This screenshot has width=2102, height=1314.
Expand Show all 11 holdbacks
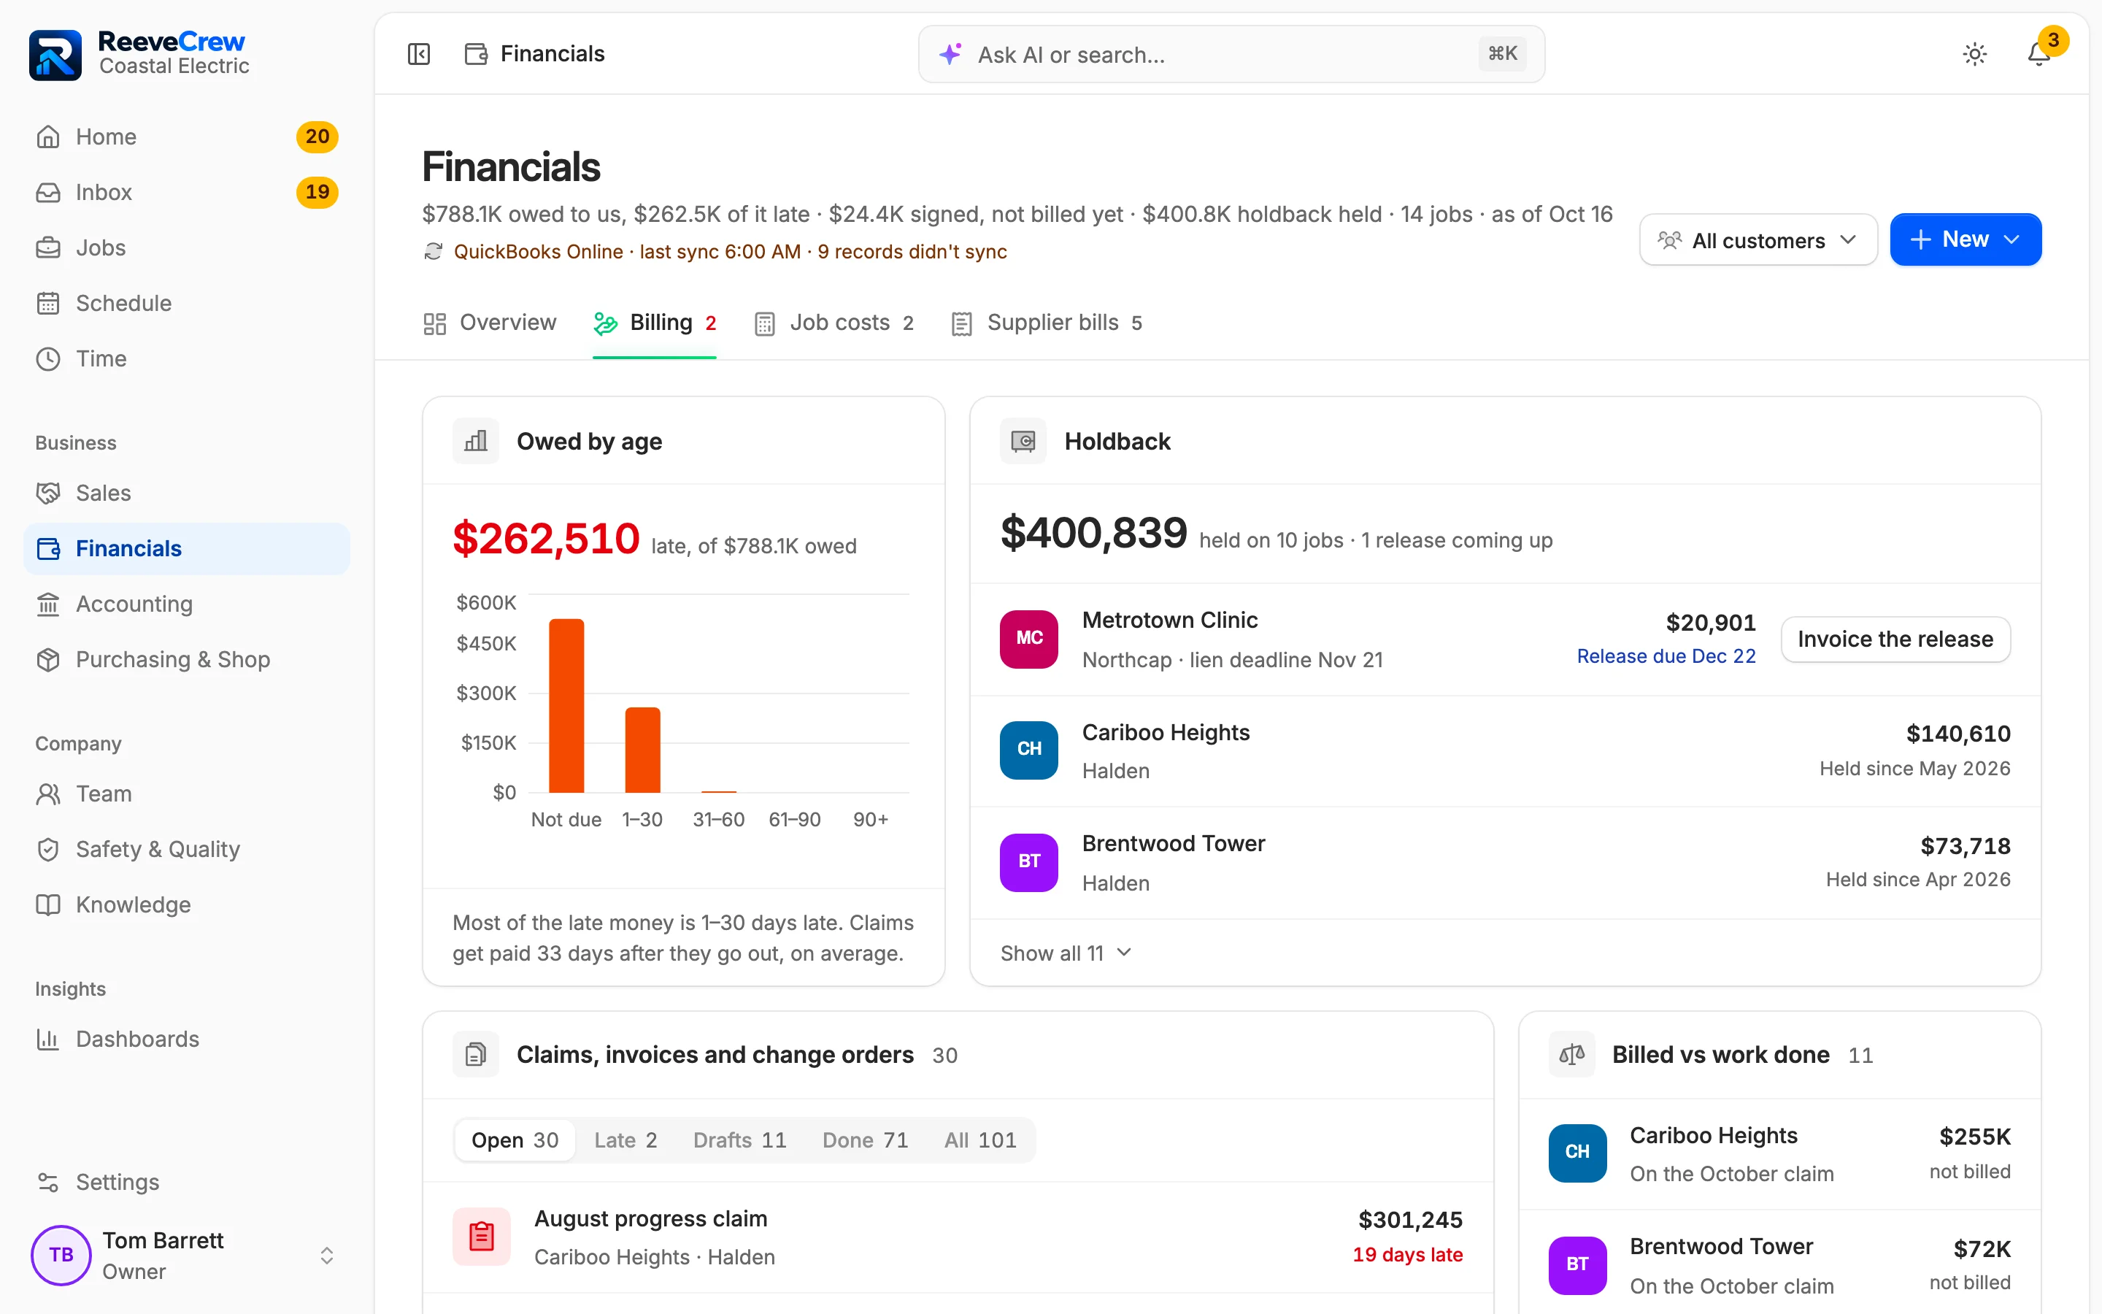(x=1066, y=953)
